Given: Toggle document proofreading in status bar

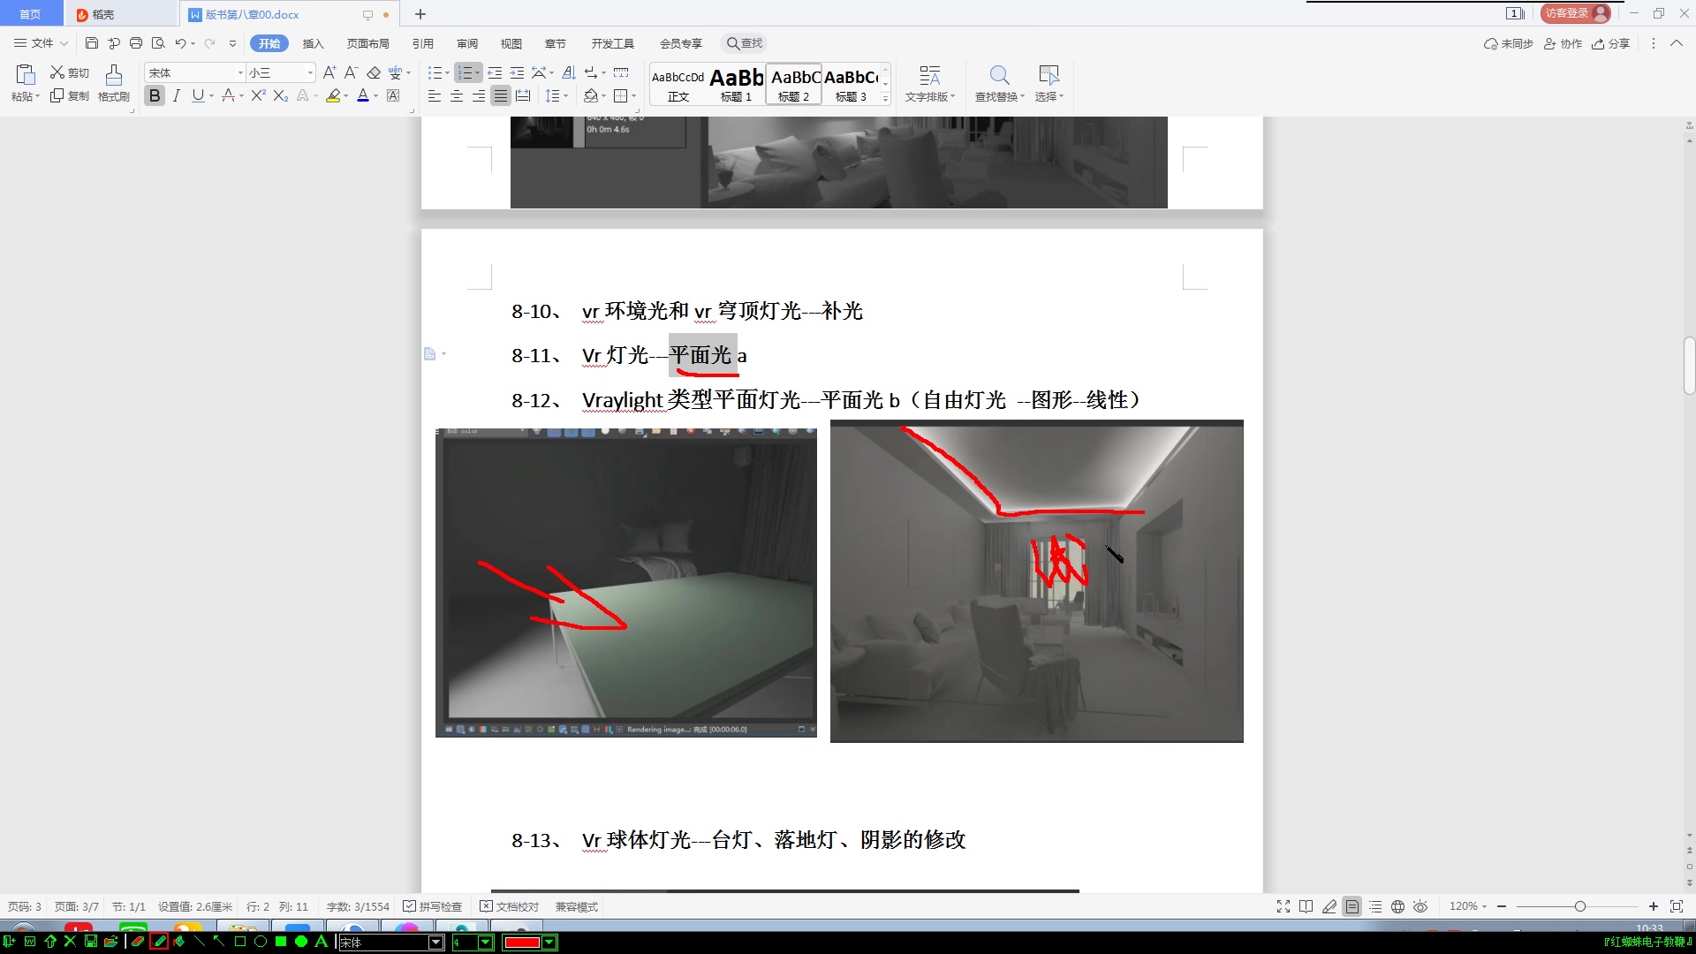Looking at the screenshot, I should tap(509, 906).
